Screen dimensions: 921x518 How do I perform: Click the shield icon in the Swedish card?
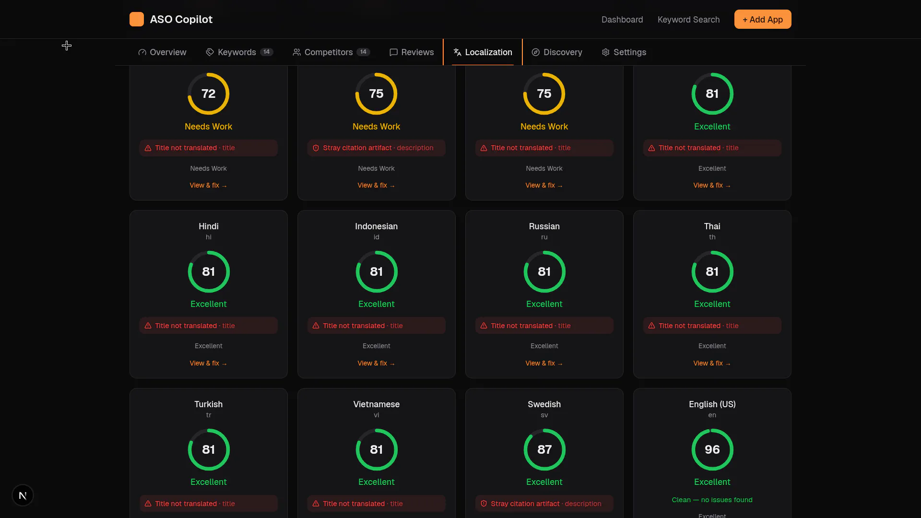click(x=484, y=504)
